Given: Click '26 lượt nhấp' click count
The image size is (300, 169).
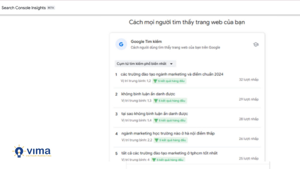Looking at the screenshot, I should 249,139.
